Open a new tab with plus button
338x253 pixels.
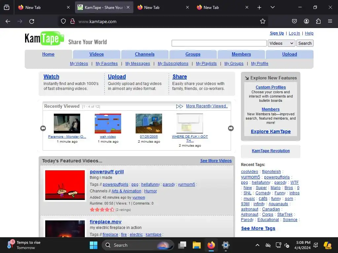[x=259, y=8]
